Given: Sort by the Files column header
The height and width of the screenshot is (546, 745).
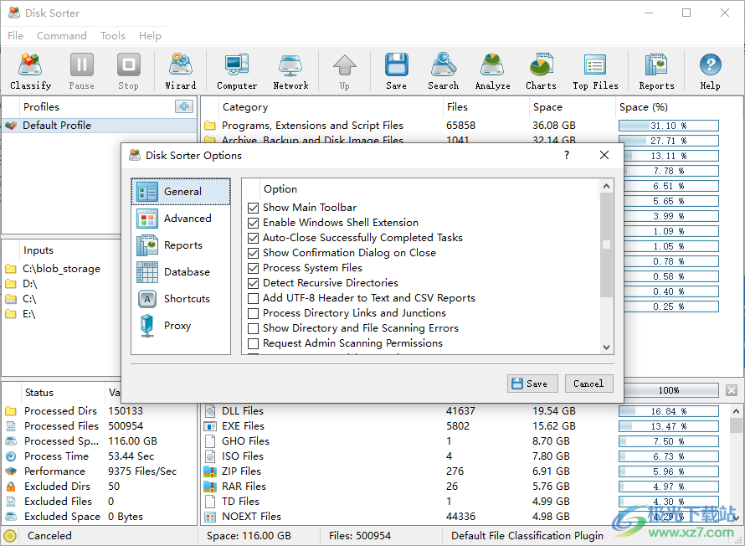Looking at the screenshot, I should point(486,107).
